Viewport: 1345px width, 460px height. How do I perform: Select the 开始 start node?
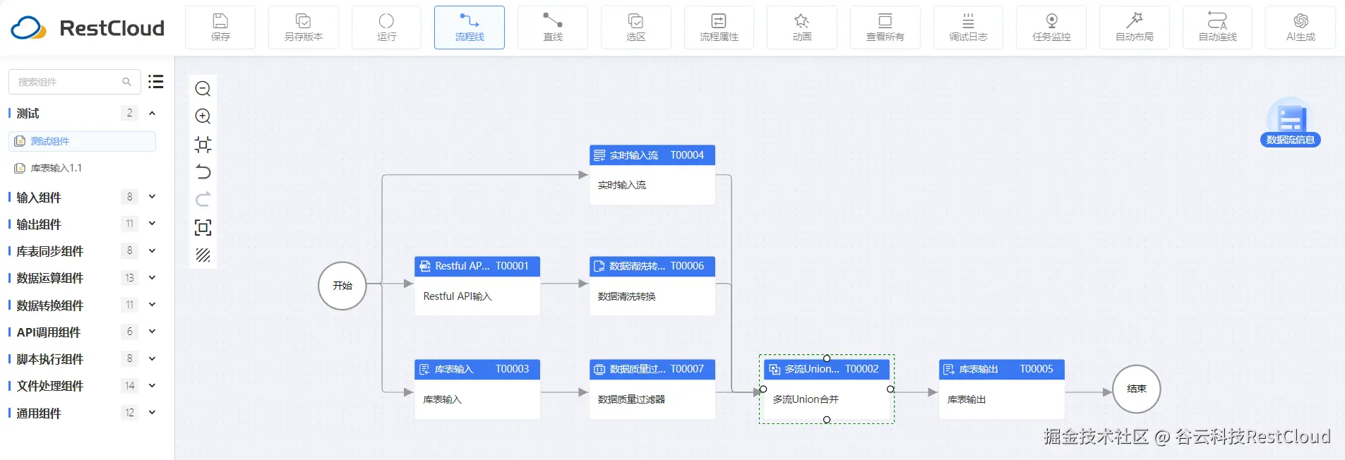tap(342, 286)
